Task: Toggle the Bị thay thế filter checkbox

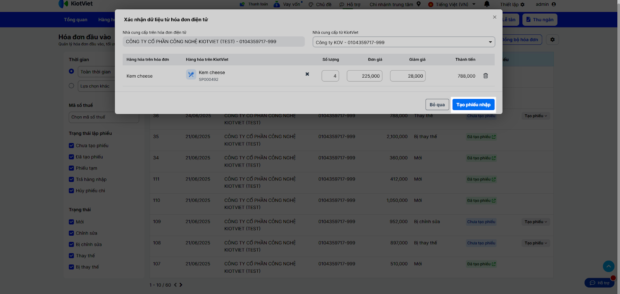Action: 71,267
